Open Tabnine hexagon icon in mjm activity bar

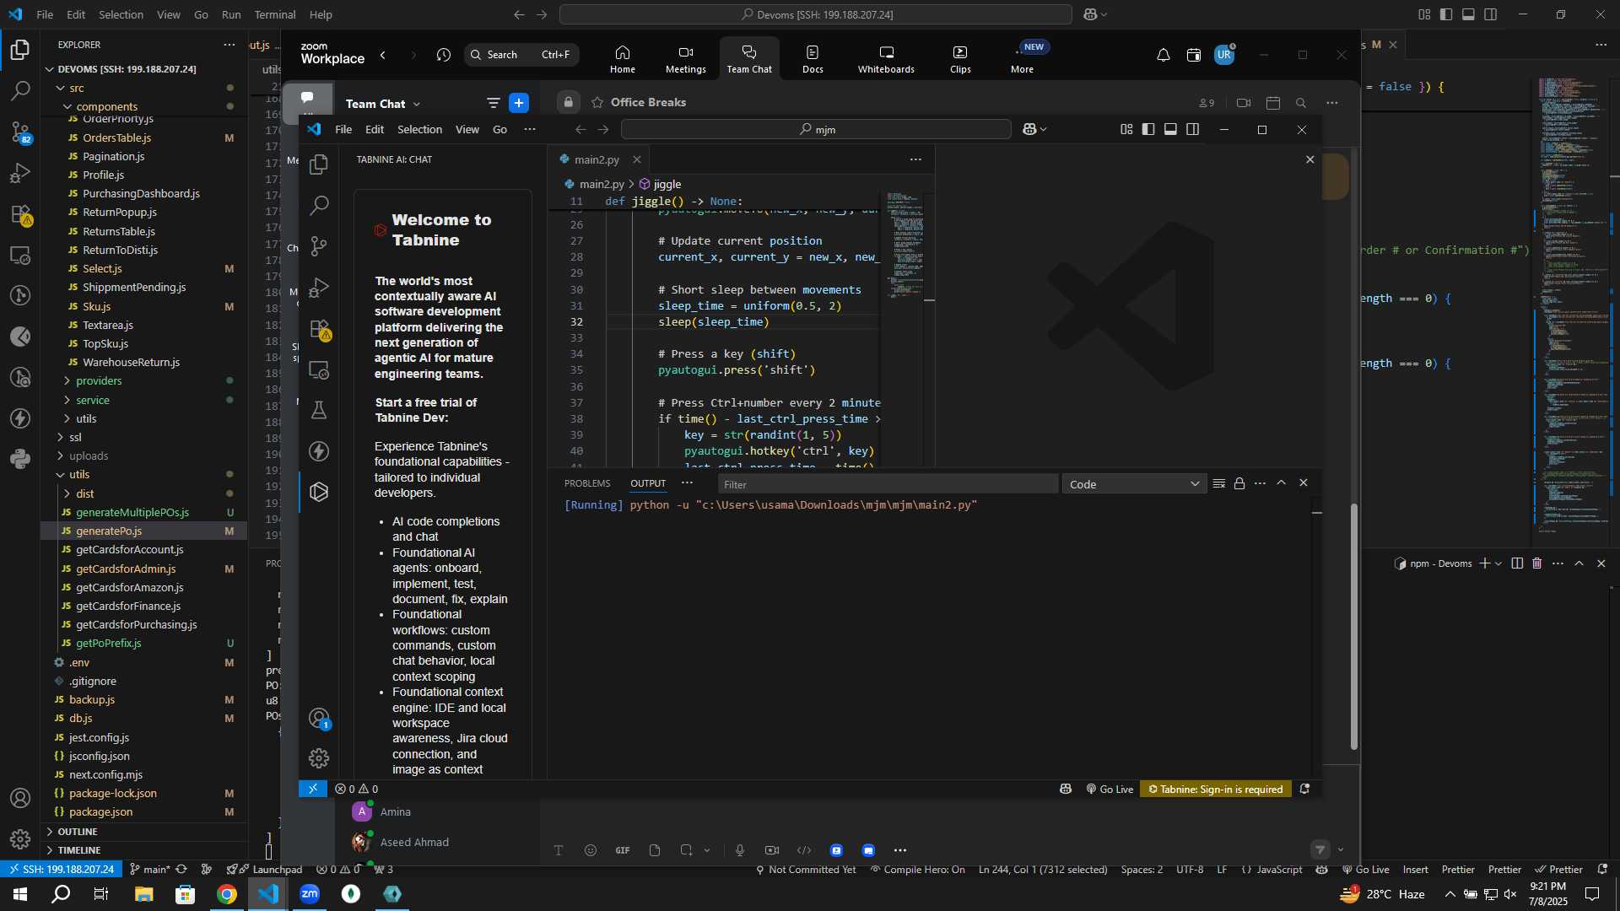[x=319, y=492]
